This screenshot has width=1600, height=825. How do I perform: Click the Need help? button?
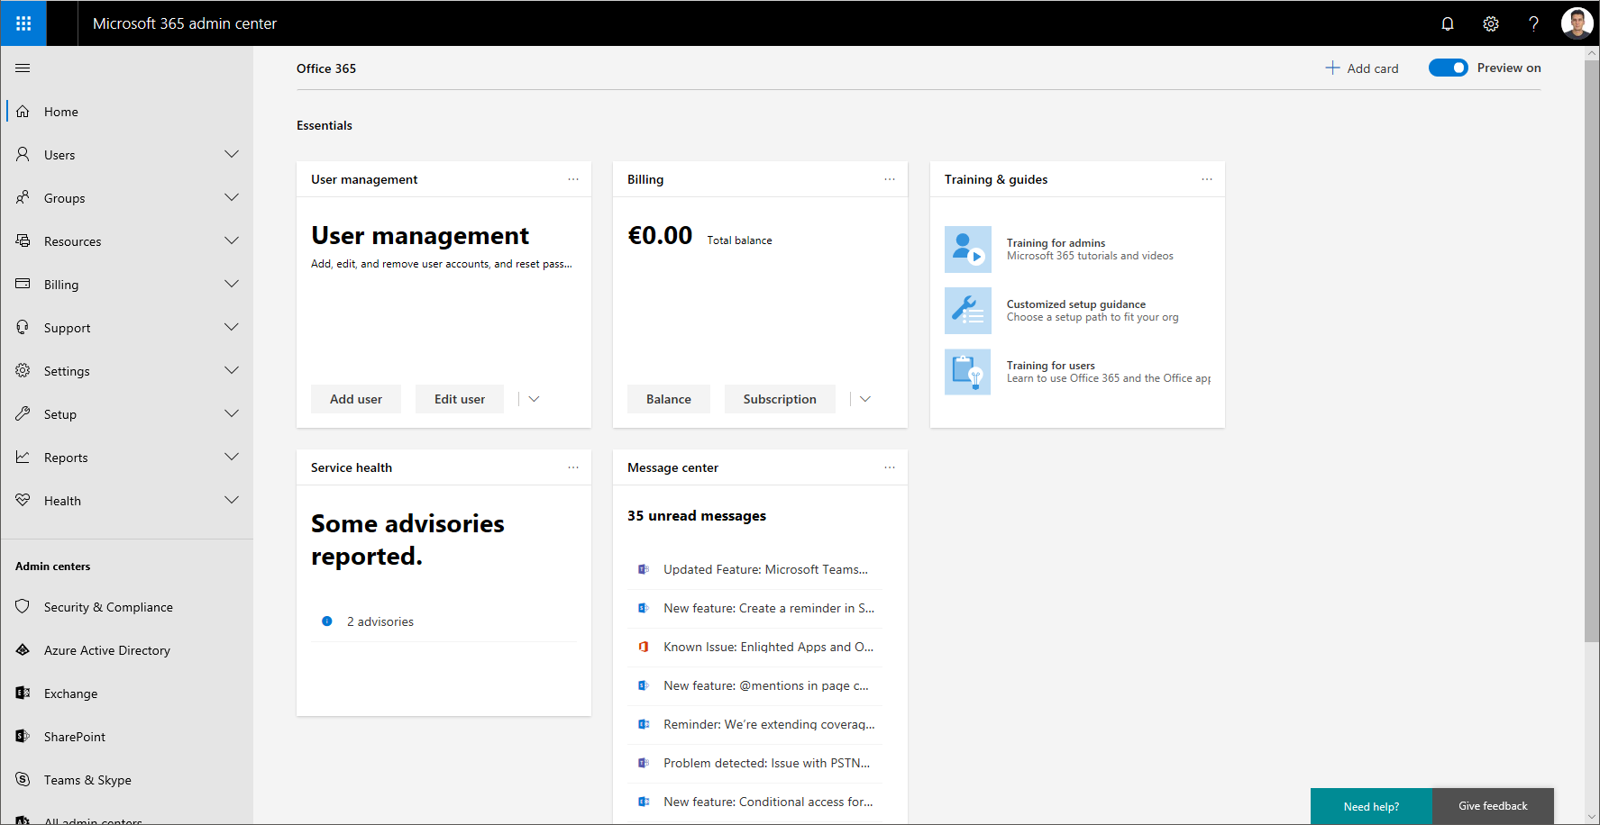[1371, 806]
